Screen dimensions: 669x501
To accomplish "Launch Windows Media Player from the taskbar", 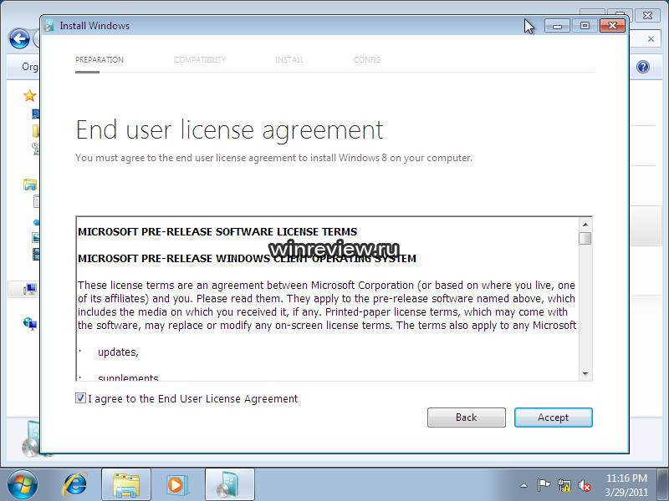I will point(176,483).
